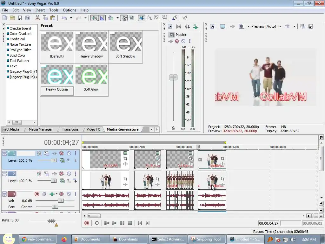The height and width of the screenshot is (244, 325).
Task: Lock the Master fader channels icon
Action: click(173, 128)
